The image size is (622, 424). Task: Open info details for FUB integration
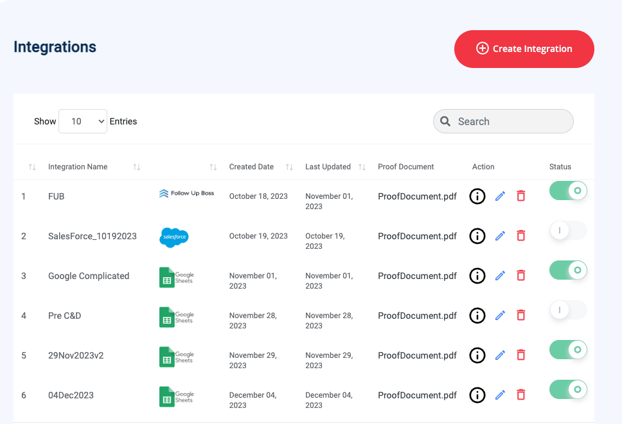(477, 196)
